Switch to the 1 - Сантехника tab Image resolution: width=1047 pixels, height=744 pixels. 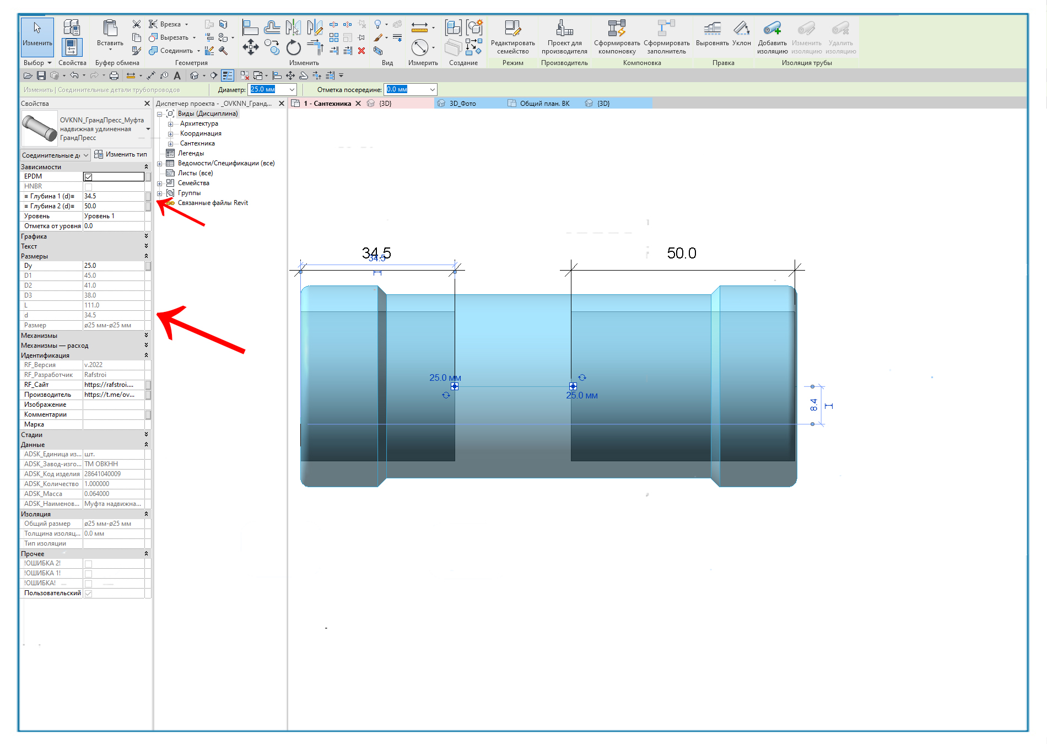click(x=327, y=104)
